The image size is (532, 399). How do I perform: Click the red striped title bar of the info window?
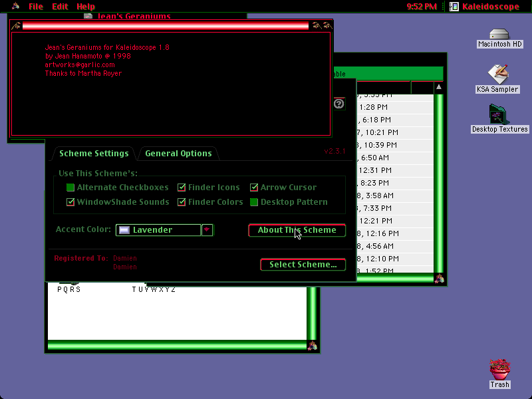[166, 26]
